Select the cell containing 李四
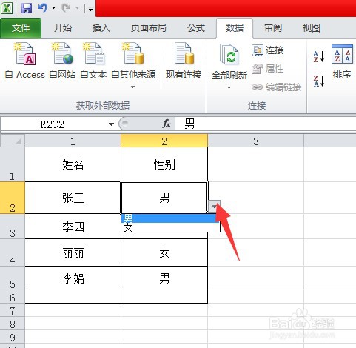Image resolution: width=356 pixels, height=348 pixels. pos(73,227)
